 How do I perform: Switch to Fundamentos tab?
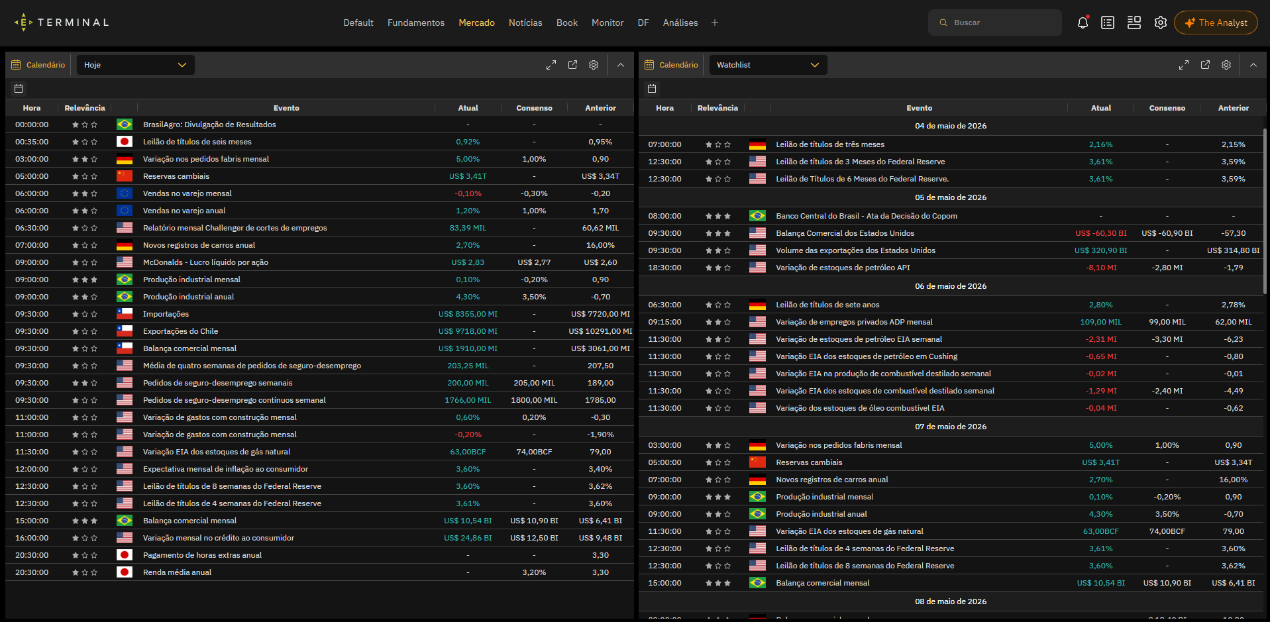point(416,23)
